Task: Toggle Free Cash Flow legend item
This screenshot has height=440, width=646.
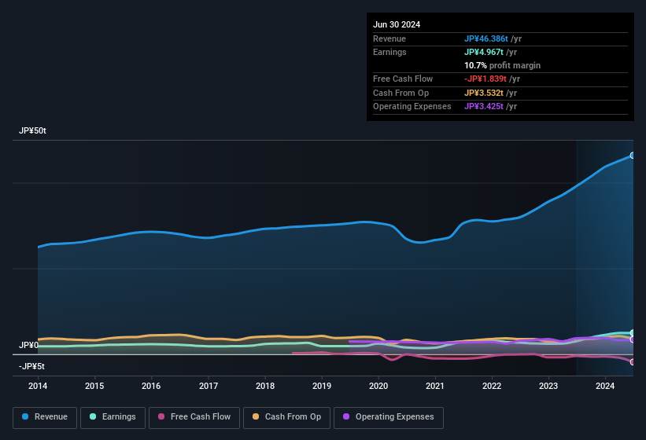Action: 194,417
